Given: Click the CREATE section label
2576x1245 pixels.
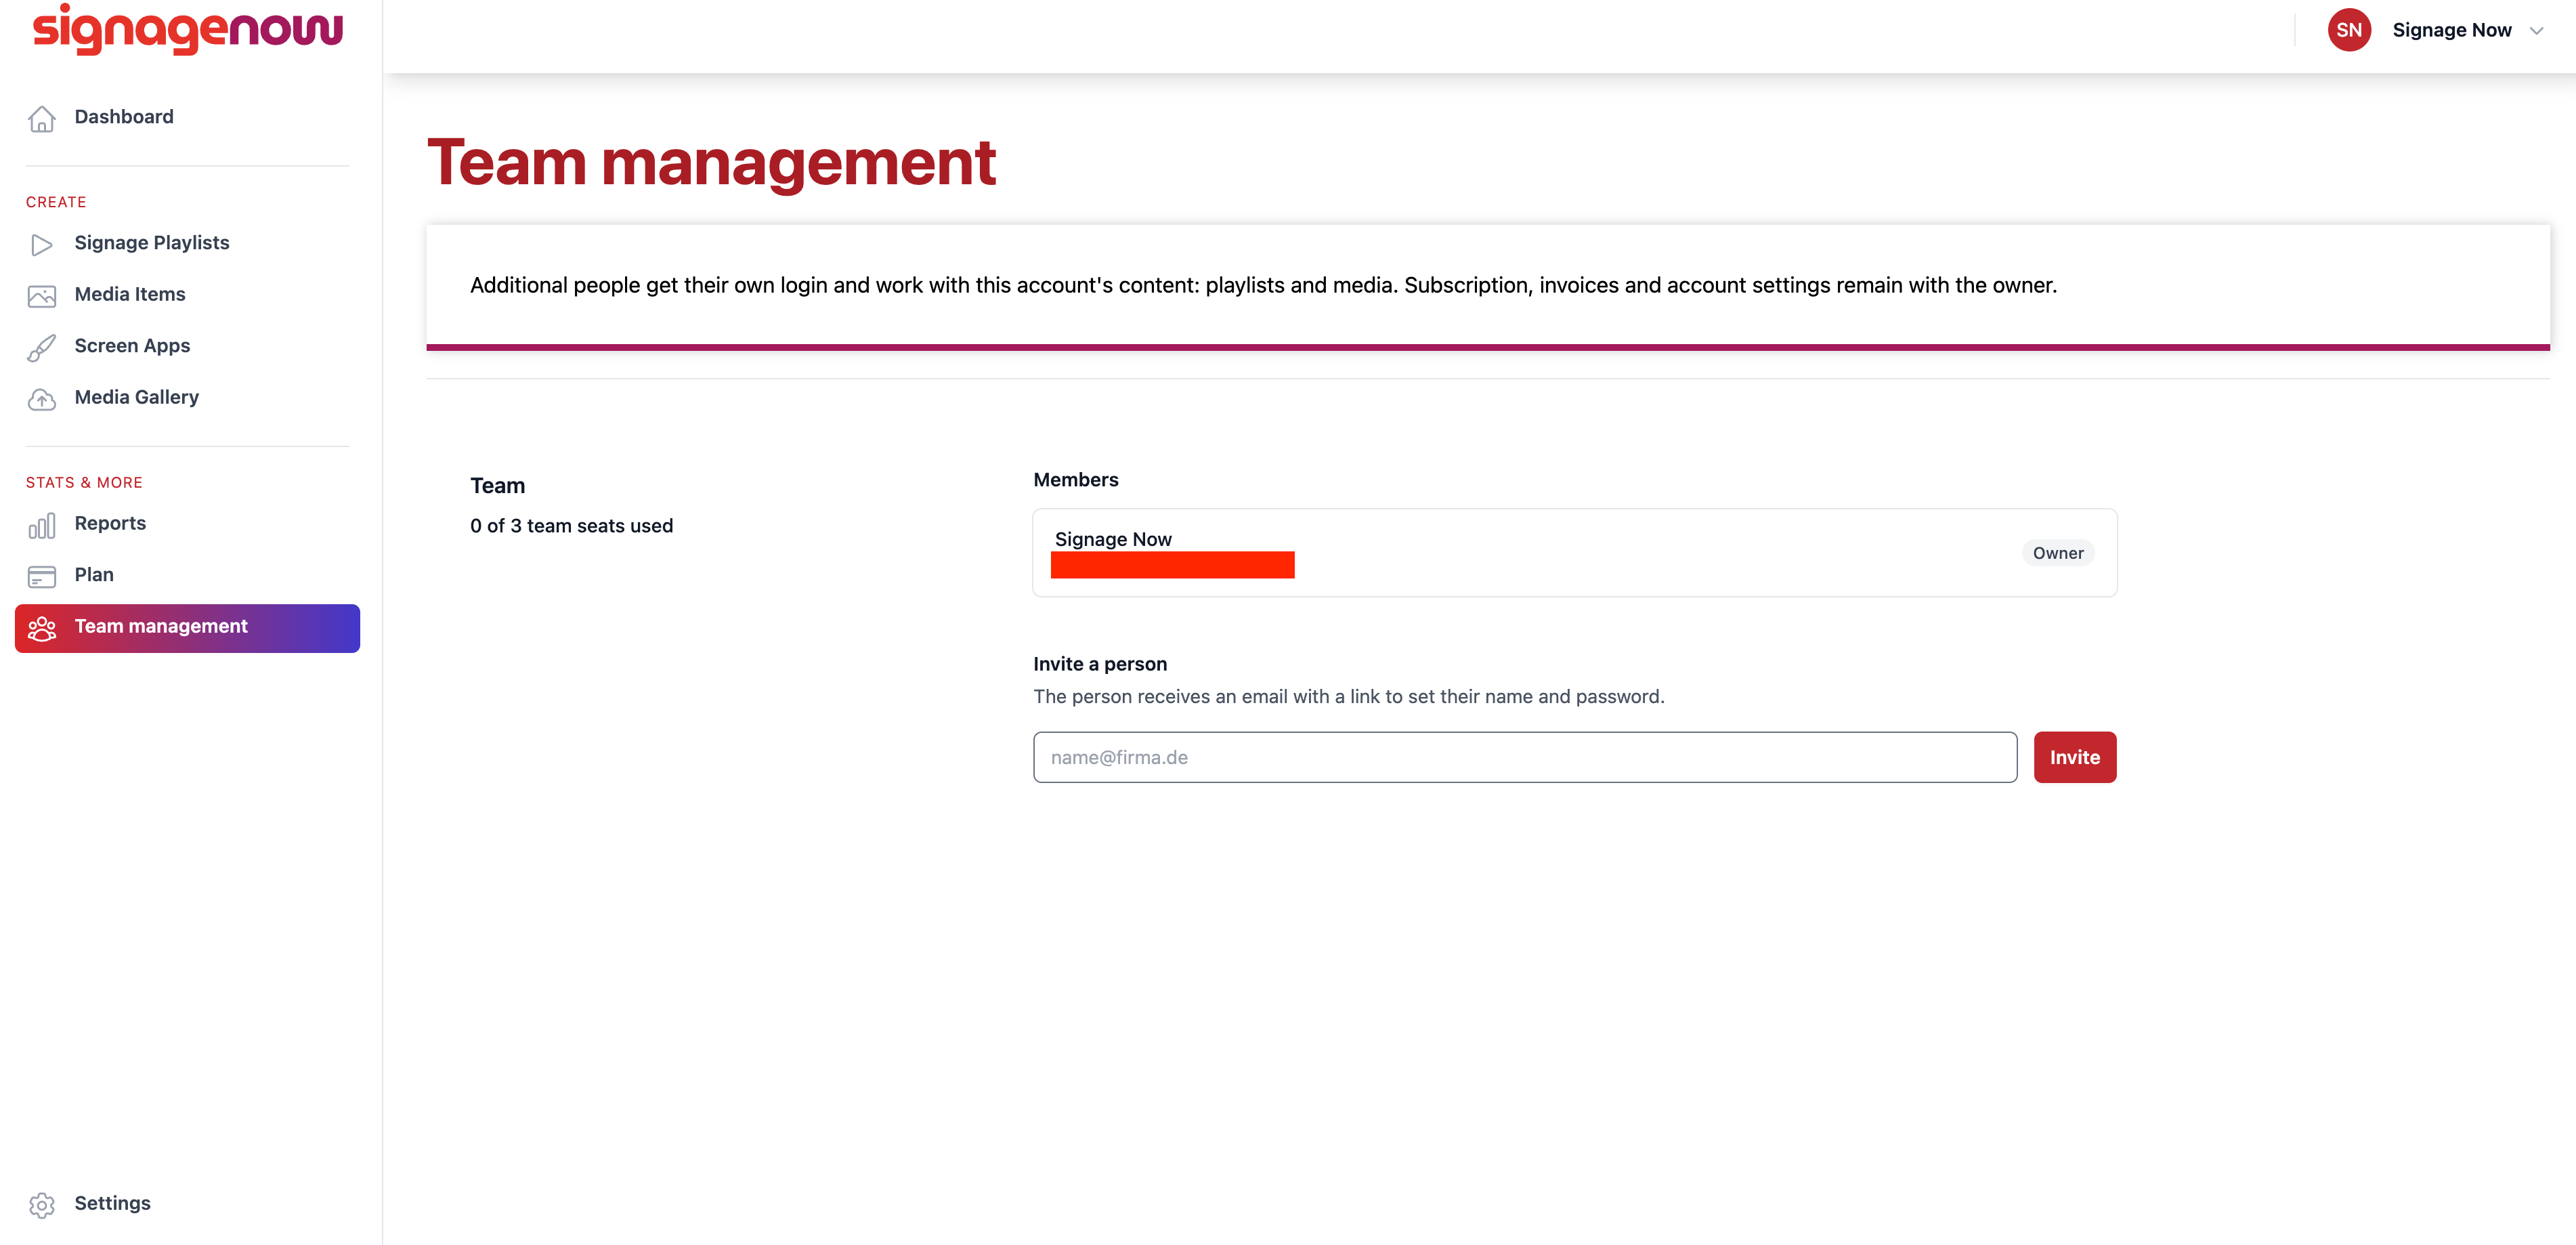Looking at the screenshot, I should click(x=56, y=202).
